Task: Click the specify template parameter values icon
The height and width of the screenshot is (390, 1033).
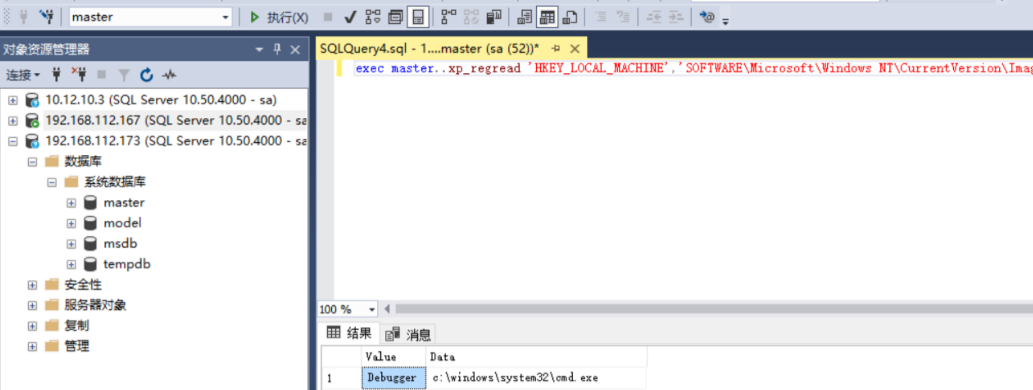Action: pyautogui.click(x=706, y=18)
